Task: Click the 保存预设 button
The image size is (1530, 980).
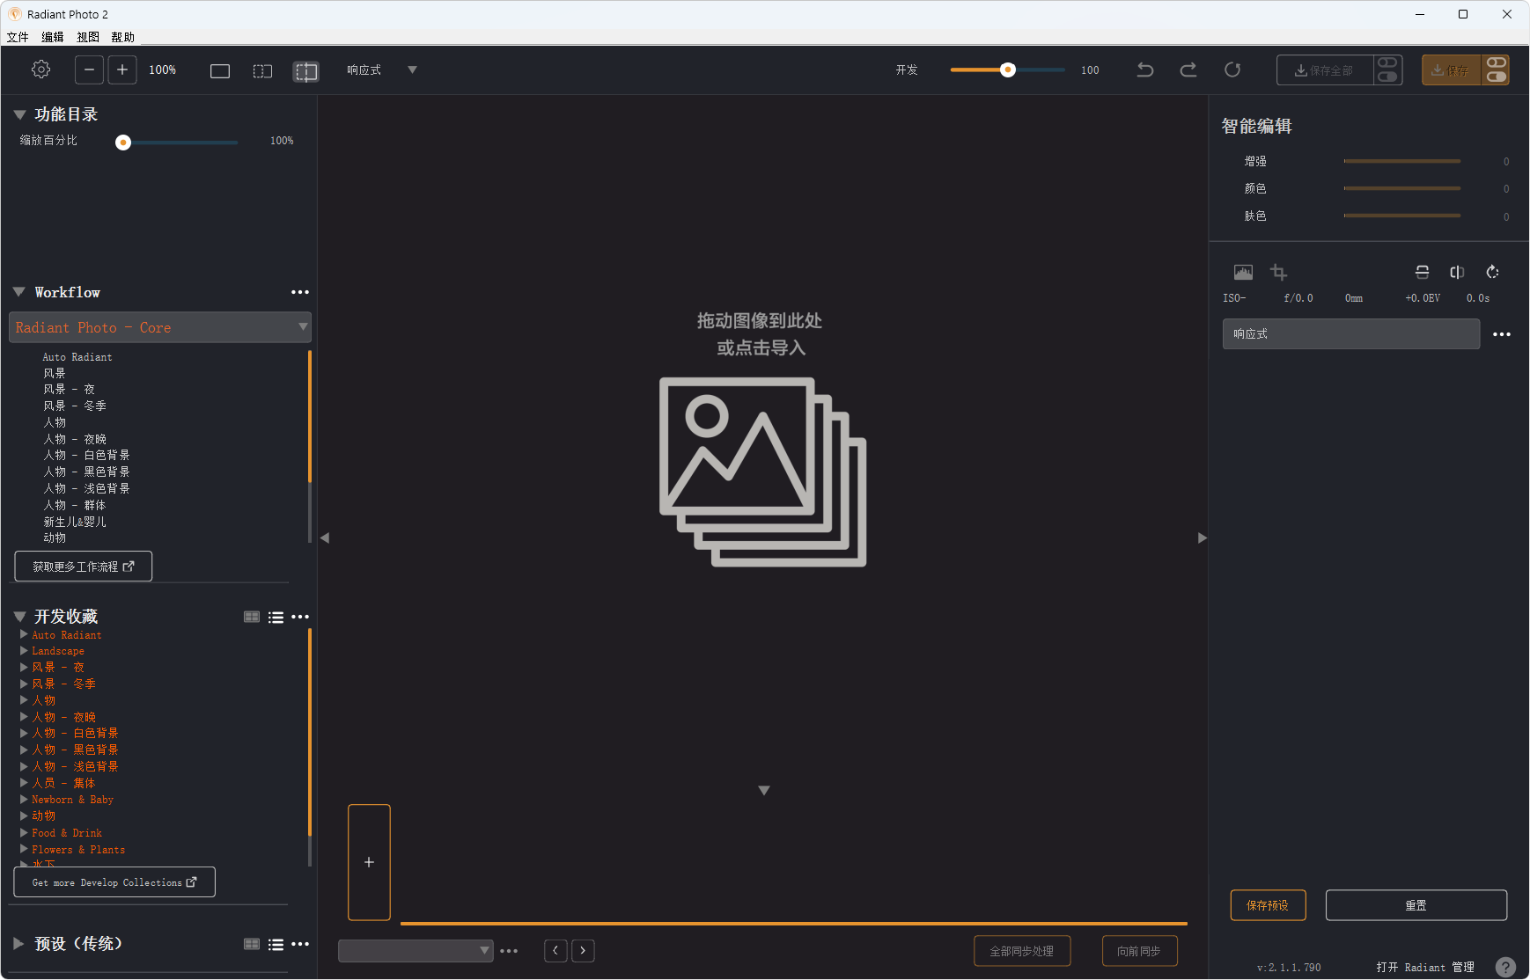Action: pos(1267,905)
